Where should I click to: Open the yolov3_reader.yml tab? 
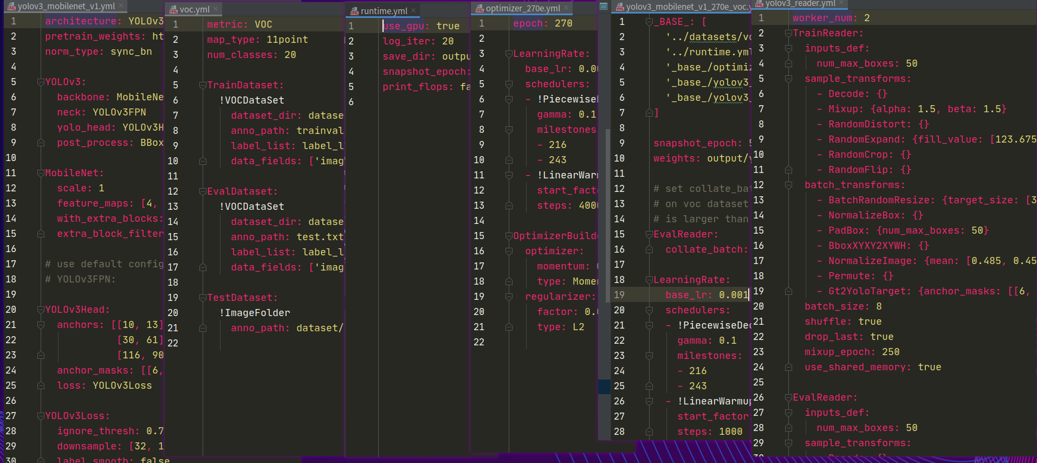click(800, 4)
